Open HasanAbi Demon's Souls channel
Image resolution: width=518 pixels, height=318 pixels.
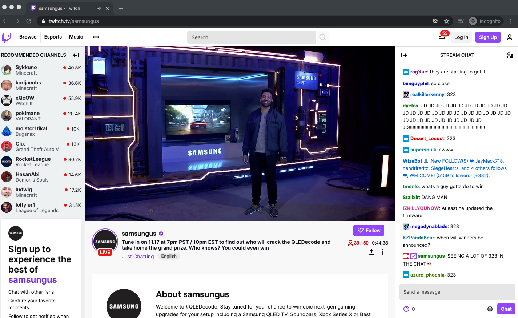pos(41,177)
